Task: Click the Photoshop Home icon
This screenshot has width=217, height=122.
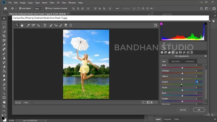Action: tap(5, 8)
